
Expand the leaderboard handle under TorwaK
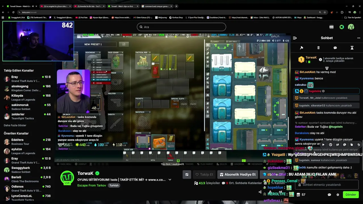coord(327,68)
